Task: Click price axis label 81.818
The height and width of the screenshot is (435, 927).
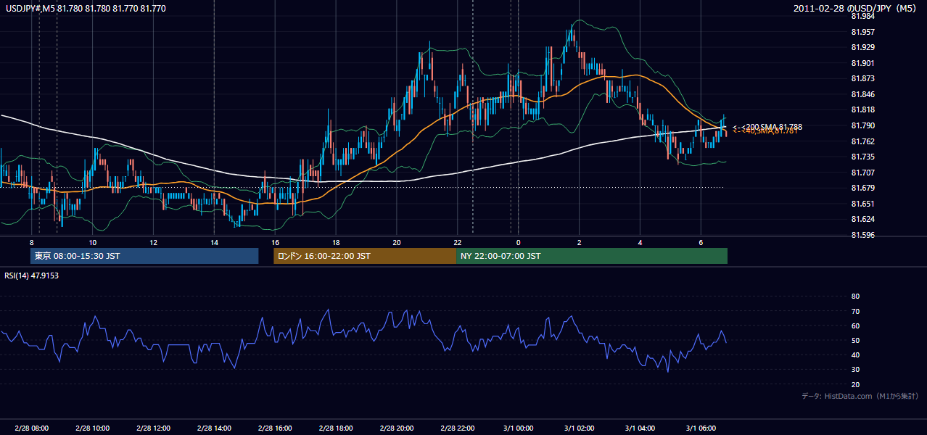Action: [862, 110]
